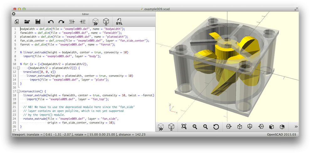Undo the last edit in the editor
The width and height of the screenshot is (310, 153).
(51, 22)
